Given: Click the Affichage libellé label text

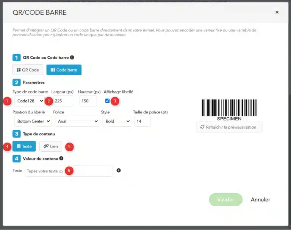Looking at the screenshot, I should click(118, 92).
